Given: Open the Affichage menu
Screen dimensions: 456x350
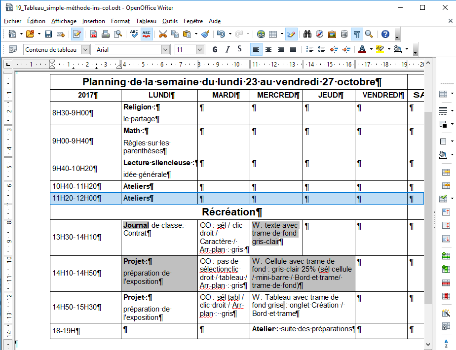Looking at the screenshot, I should (x=64, y=21).
